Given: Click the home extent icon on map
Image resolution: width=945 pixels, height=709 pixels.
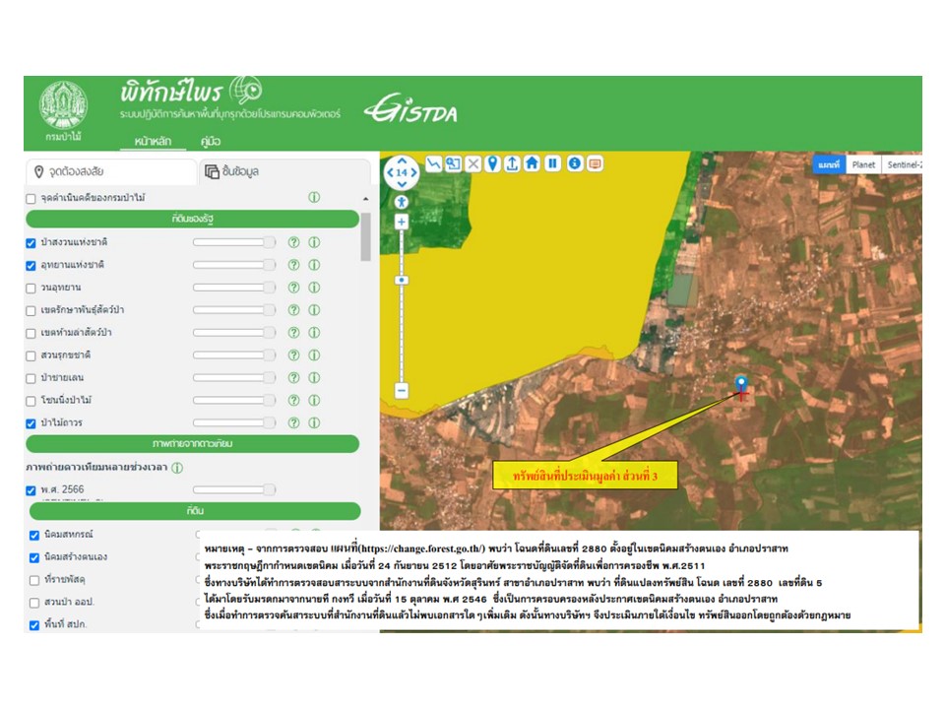Looking at the screenshot, I should click(532, 163).
